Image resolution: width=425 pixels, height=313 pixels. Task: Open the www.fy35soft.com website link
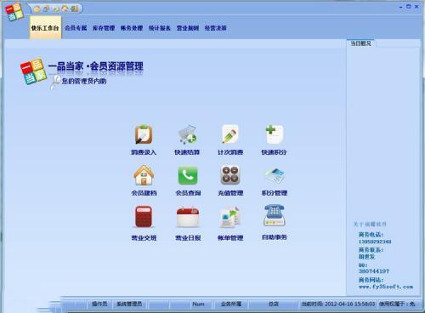386,287
